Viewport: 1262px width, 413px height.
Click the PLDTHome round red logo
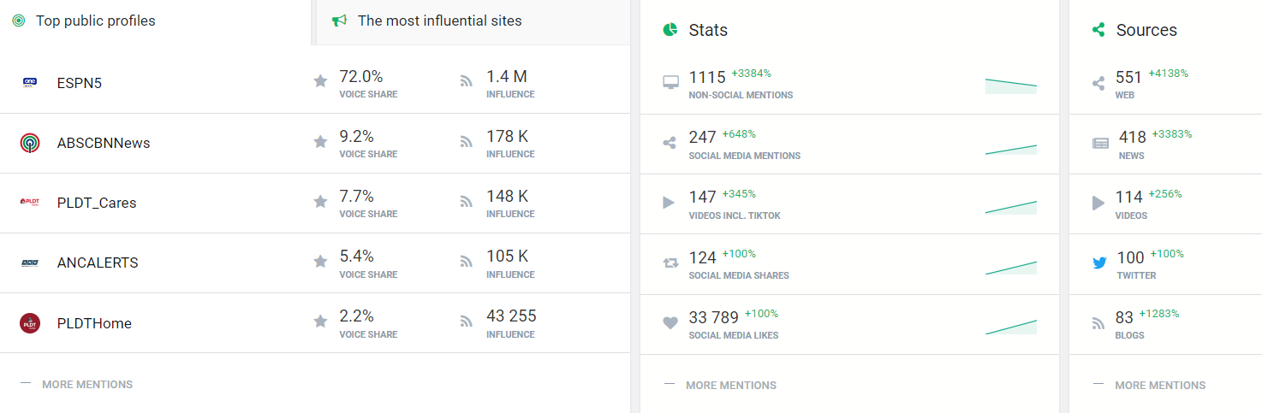click(x=30, y=323)
